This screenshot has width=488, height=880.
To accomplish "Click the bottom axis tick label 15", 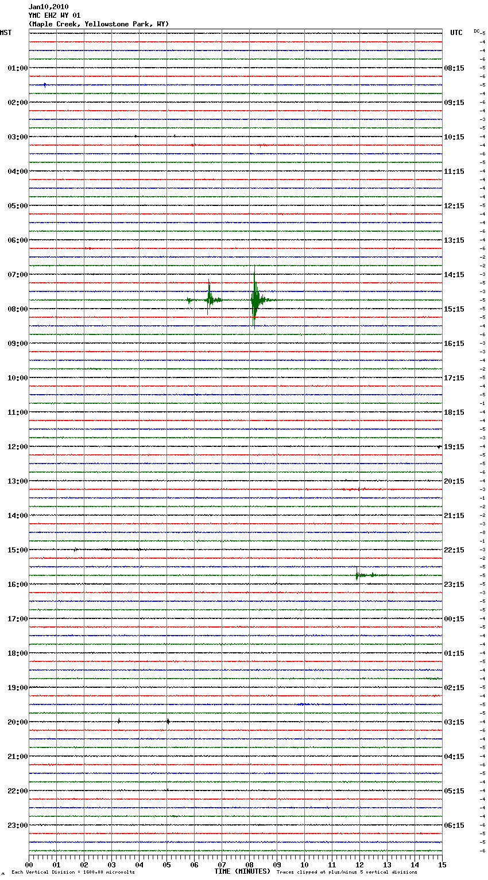I will 442,865.
